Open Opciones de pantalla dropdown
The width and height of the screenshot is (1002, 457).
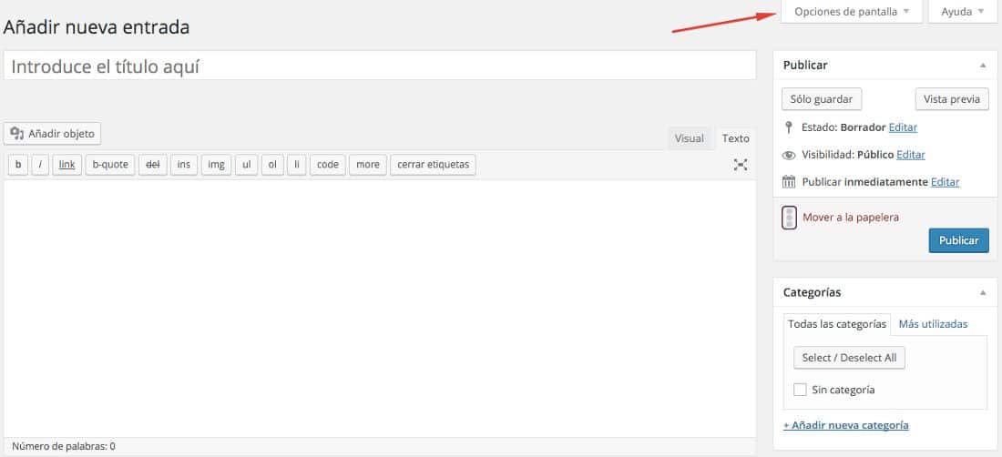coord(852,12)
